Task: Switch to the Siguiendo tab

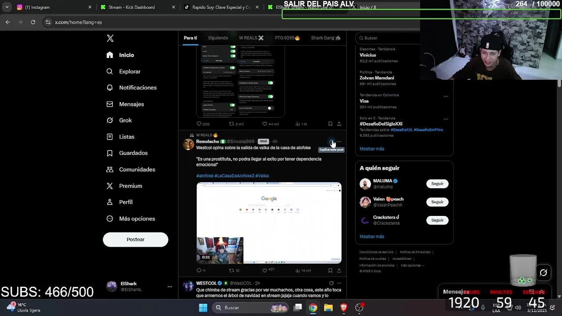Action: (218, 38)
